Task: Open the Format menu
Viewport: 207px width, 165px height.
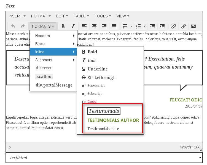Action: [x=41, y=16]
